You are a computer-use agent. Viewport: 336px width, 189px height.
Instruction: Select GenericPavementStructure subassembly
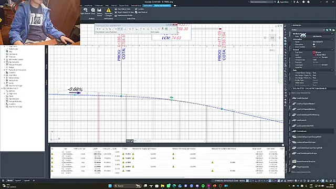303,161
